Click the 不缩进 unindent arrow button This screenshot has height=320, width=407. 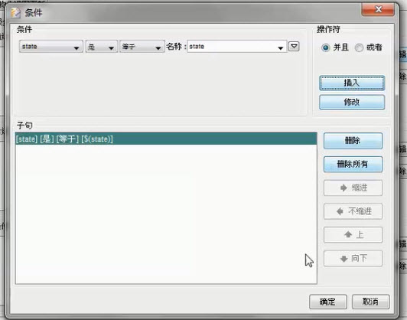coord(353,211)
